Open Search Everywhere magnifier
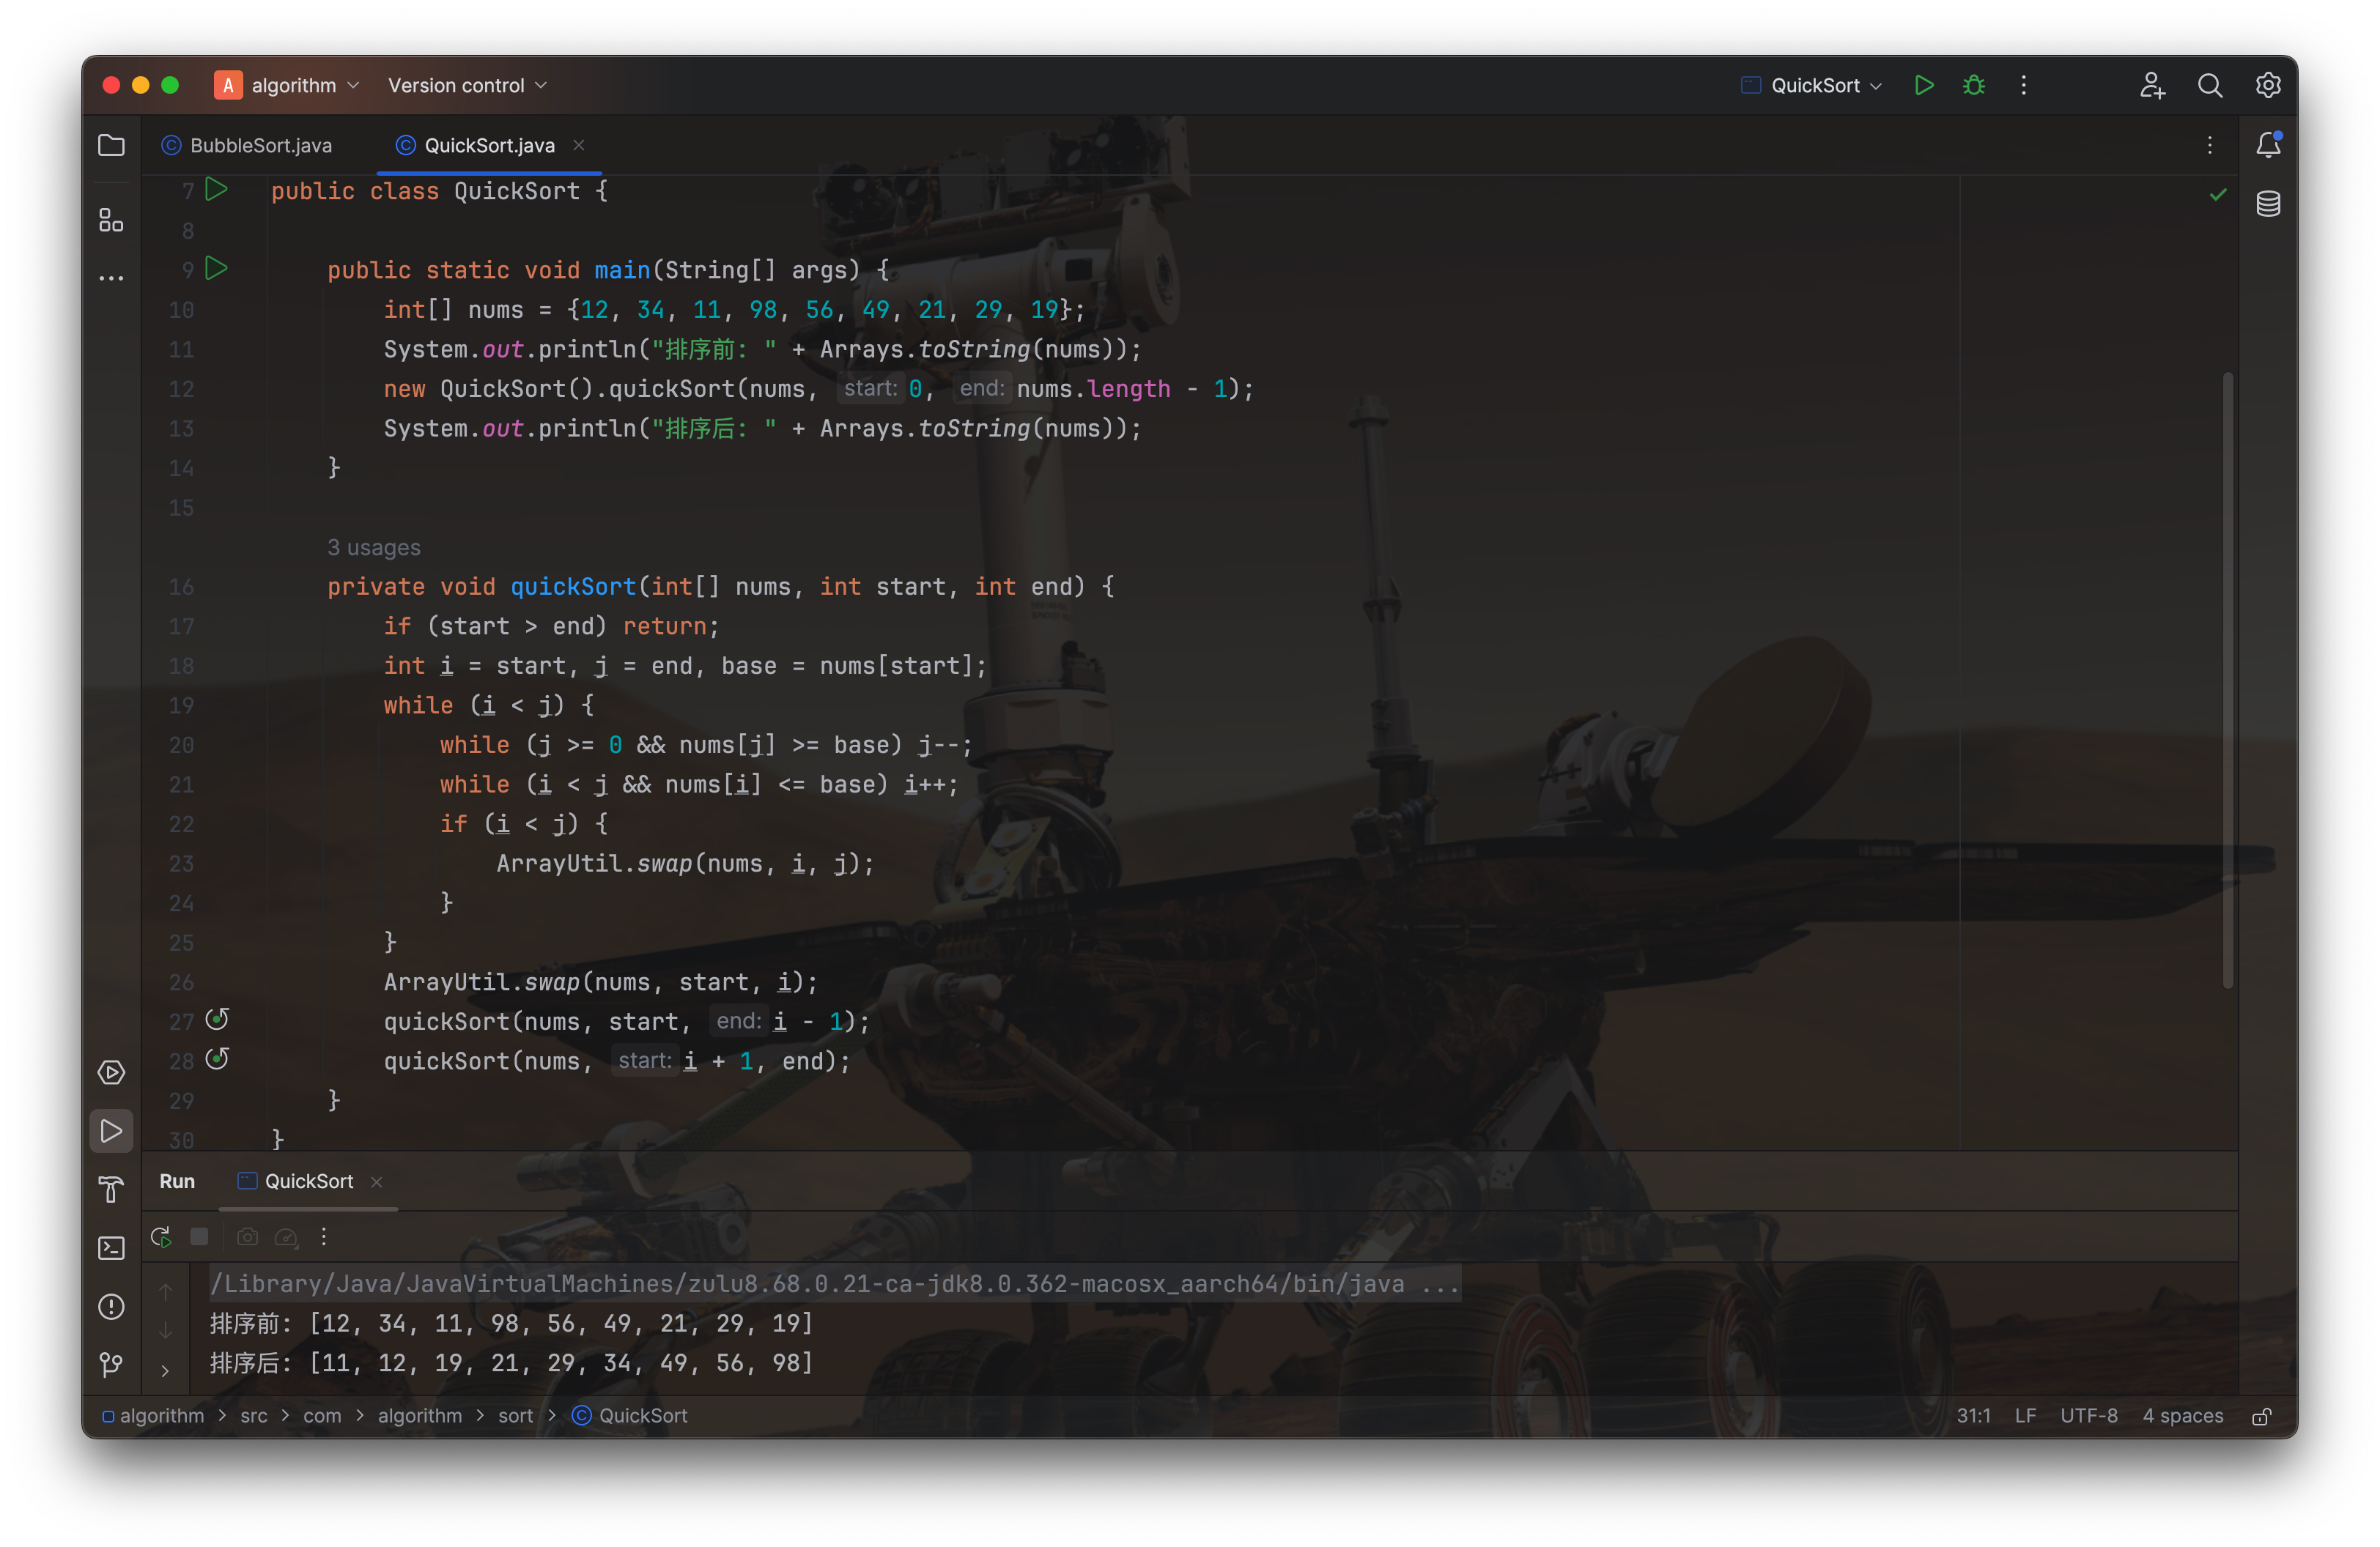The height and width of the screenshot is (1547, 2380). (x=2210, y=86)
